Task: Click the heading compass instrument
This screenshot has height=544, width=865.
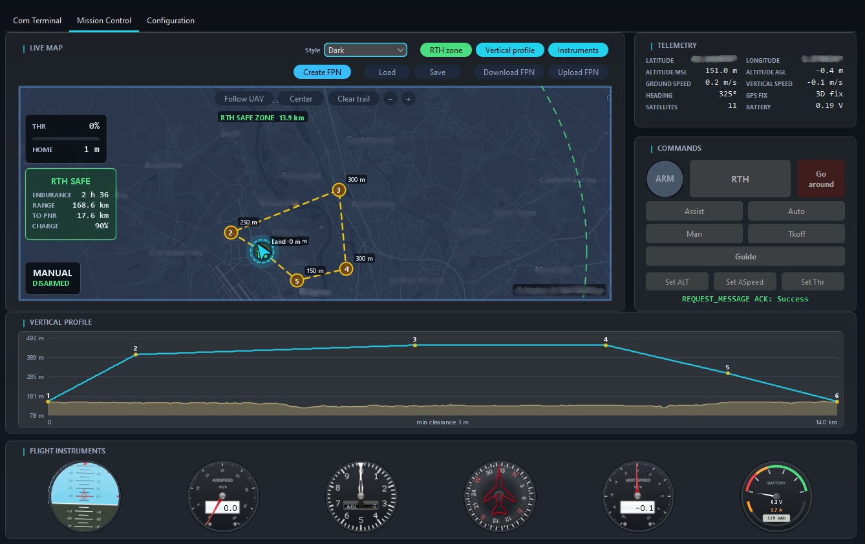Action: [x=499, y=497]
